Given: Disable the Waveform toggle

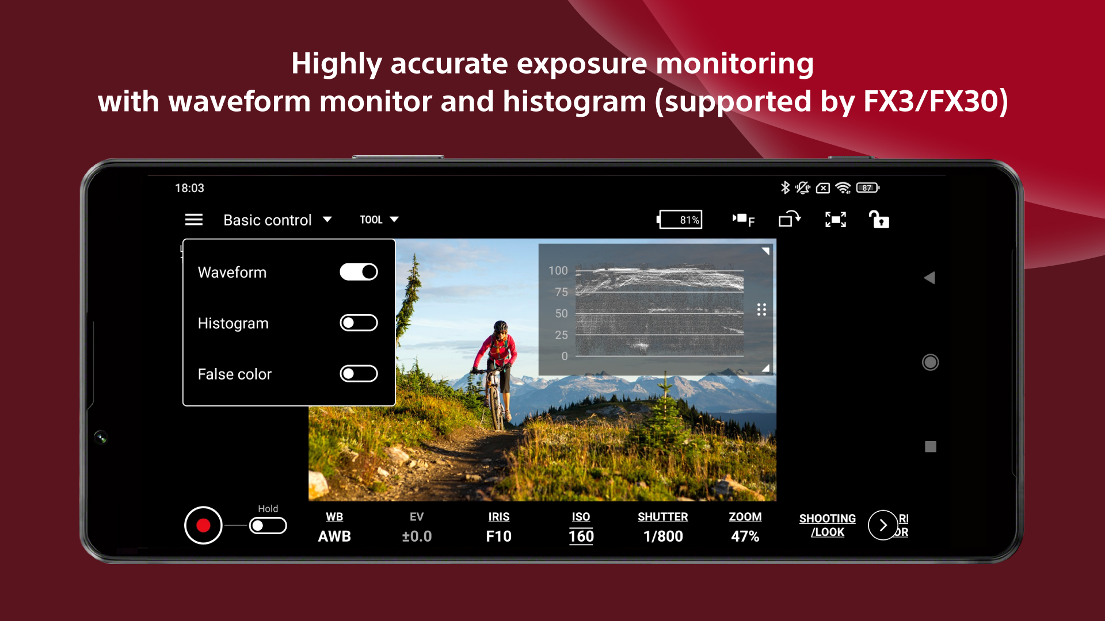Looking at the screenshot, I should pos(359,272).
